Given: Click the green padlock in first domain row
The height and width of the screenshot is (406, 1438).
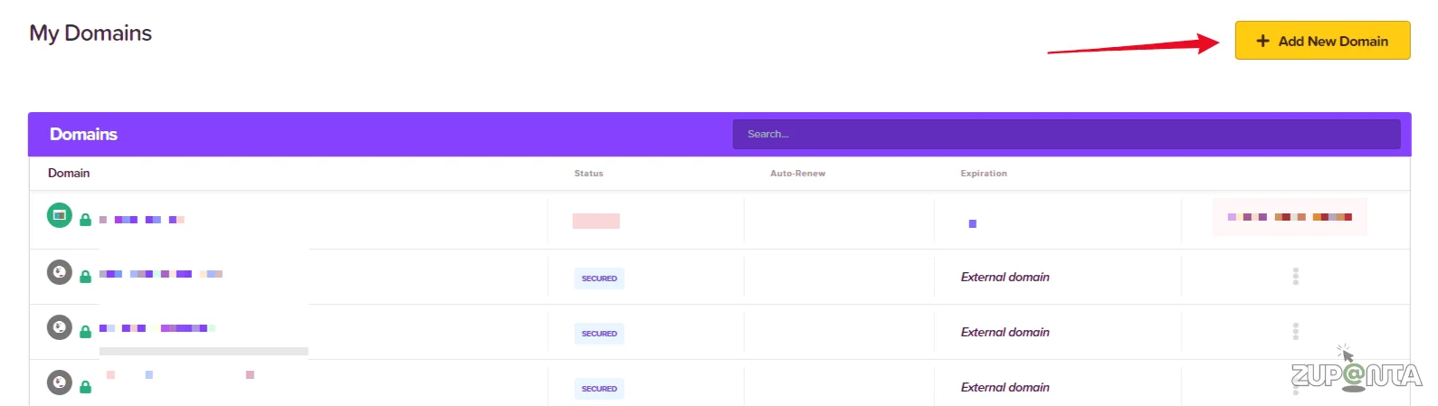Looking at the screenshot, I should pos(85,220).
